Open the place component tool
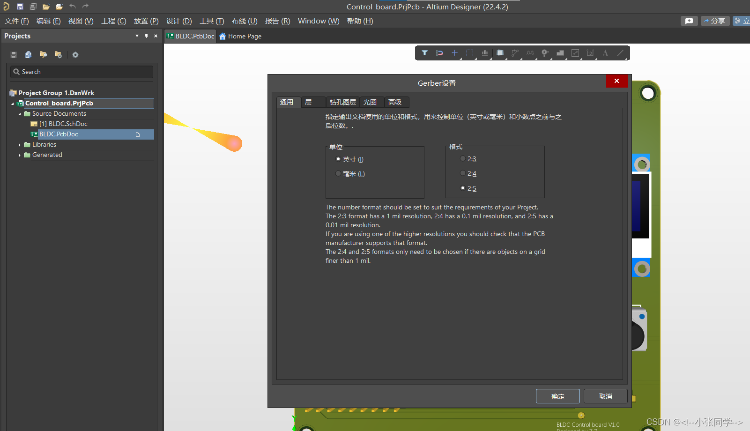The height and width of the screenshot is (431, 750). pyautogui.click(x=500, y=53)
